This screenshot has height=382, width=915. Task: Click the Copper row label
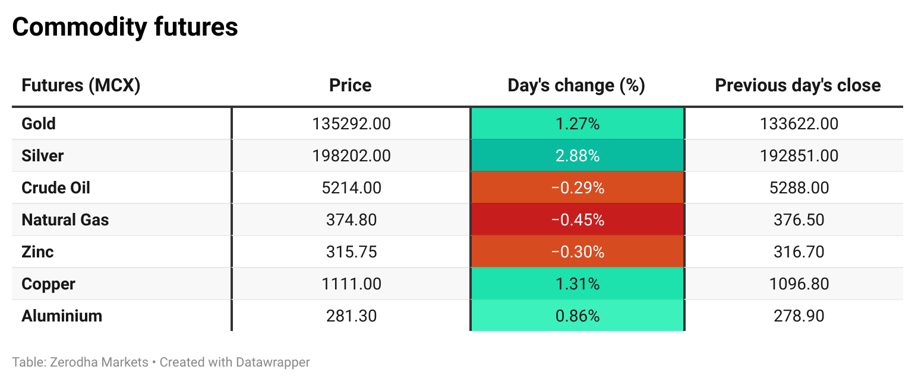48,284
